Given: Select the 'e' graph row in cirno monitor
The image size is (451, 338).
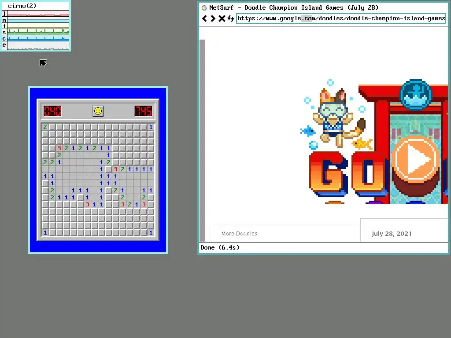Looking at the screenshot, I should coord(36,45).
